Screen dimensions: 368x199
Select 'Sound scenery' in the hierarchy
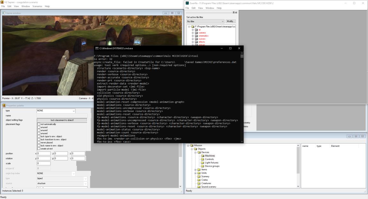tap(209, 187)
